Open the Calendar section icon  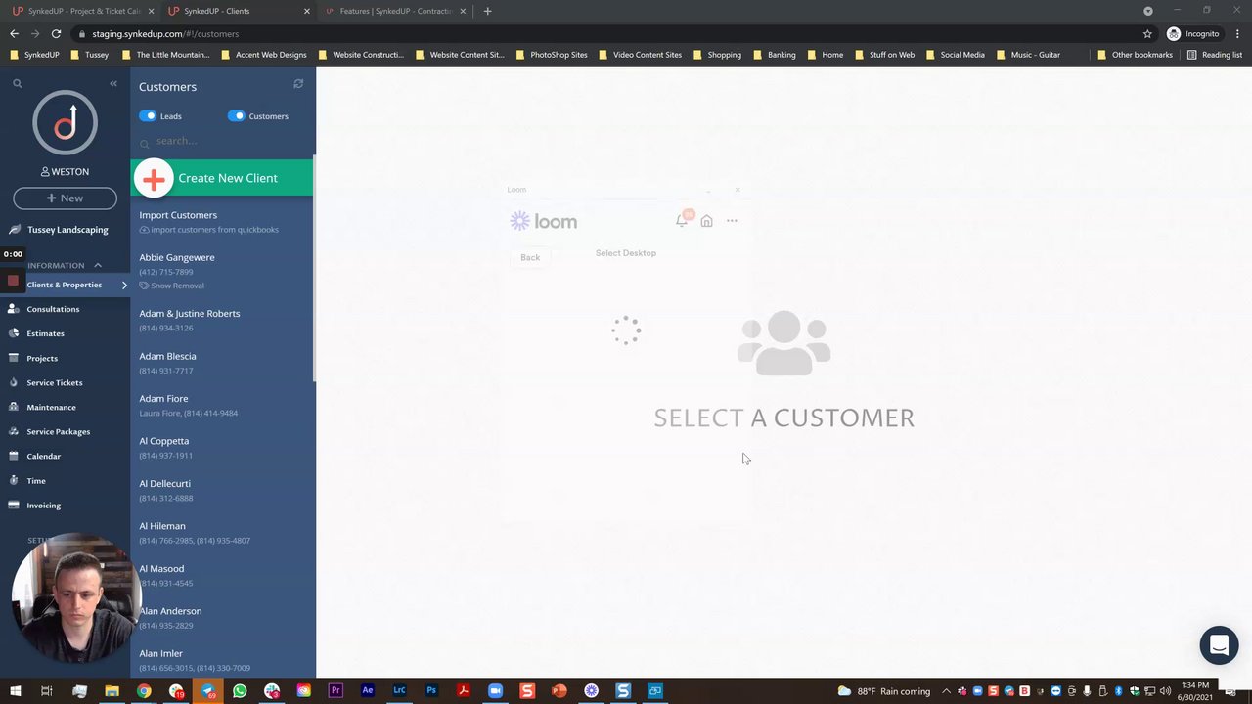[x=14, y=456]
